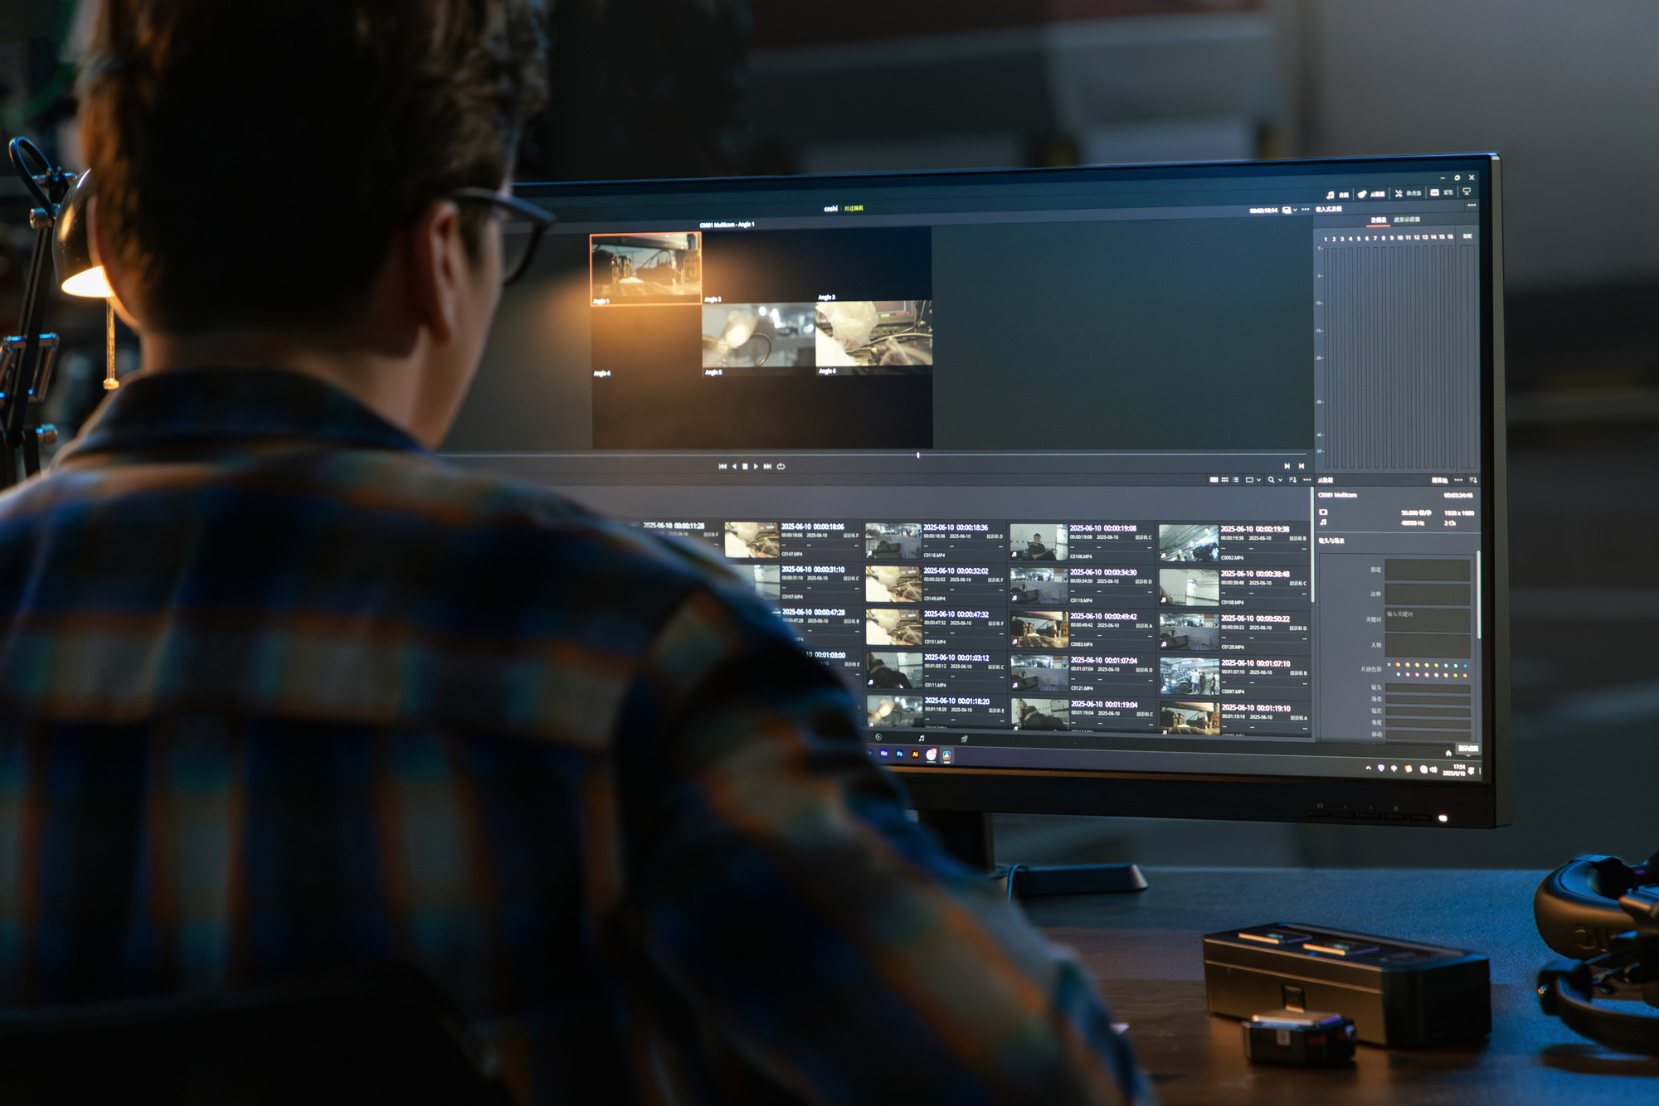Open media pool sort order menu
This screenshot has width=1659, height=1106.
[x=1292, y=480]
